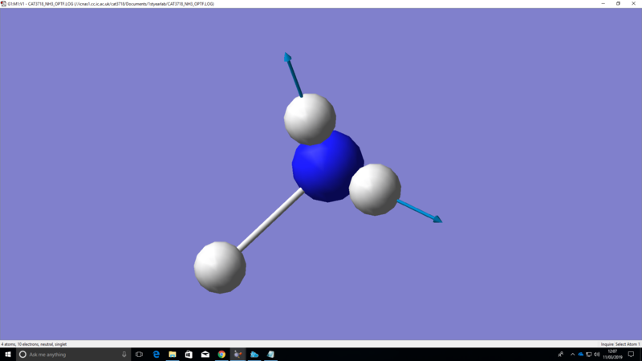
Task: Minimize the GaussView molecule window
Action: (x=603, y=4)
